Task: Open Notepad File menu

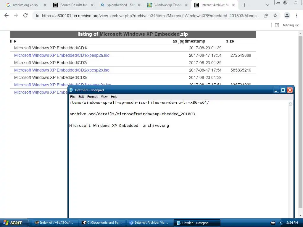Action: coord(72,97)
